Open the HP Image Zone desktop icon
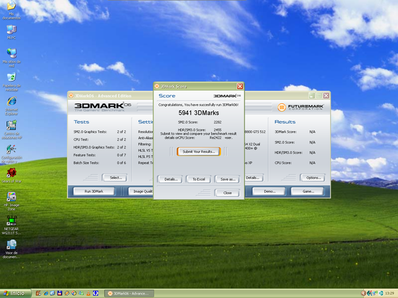 tap(10, 197)
